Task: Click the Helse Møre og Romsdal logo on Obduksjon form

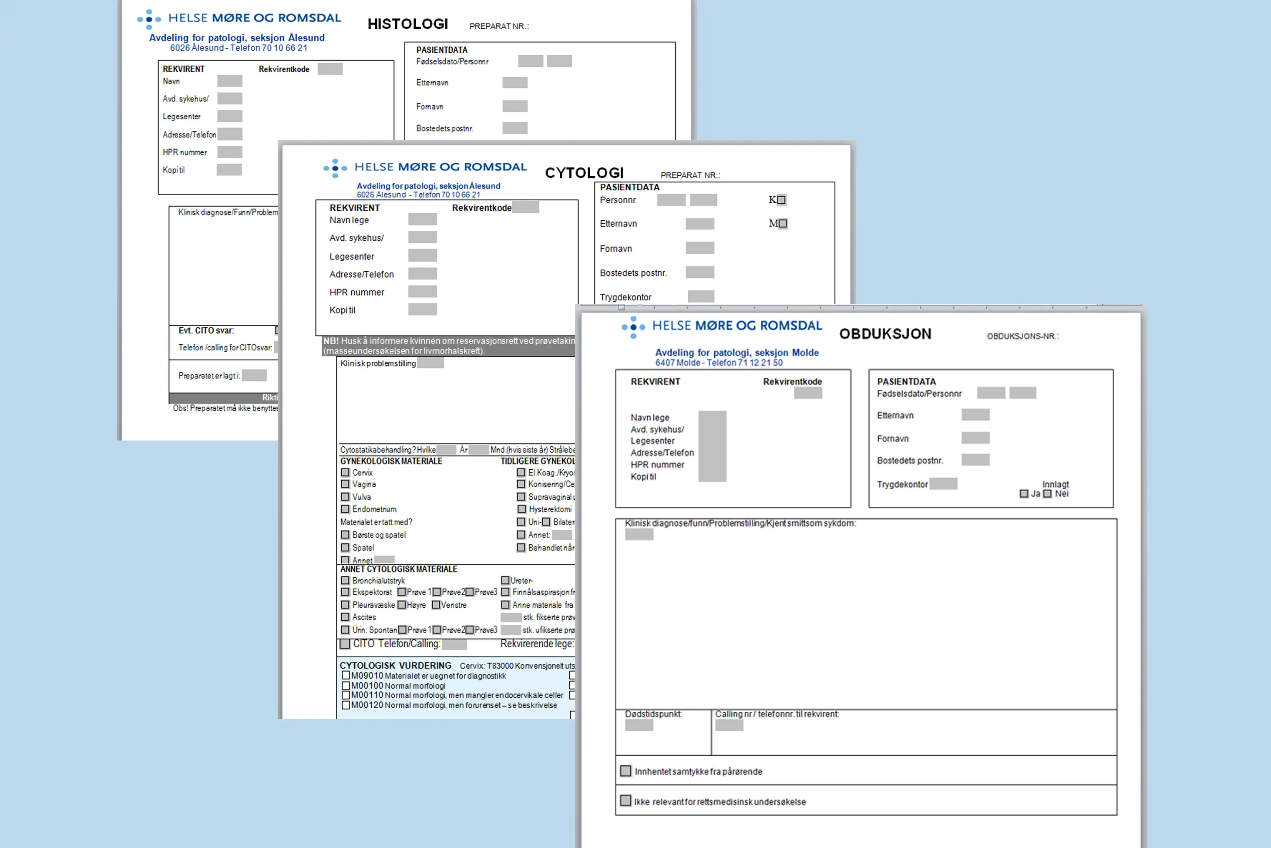Action: [x=721, y=326]
